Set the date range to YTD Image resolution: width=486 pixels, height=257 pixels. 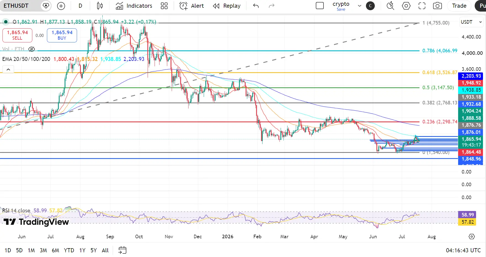point(69,250)
